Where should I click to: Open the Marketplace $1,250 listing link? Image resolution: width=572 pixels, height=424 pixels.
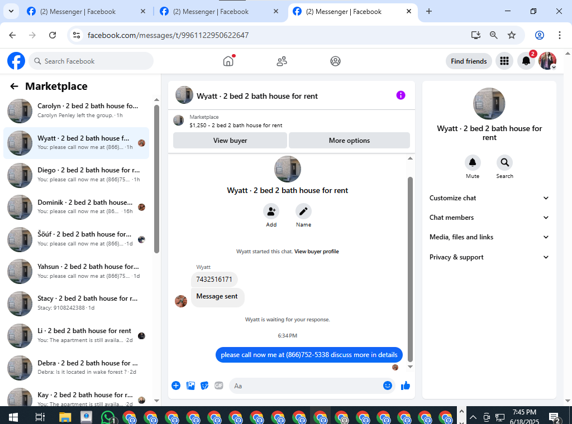(236, 126)
